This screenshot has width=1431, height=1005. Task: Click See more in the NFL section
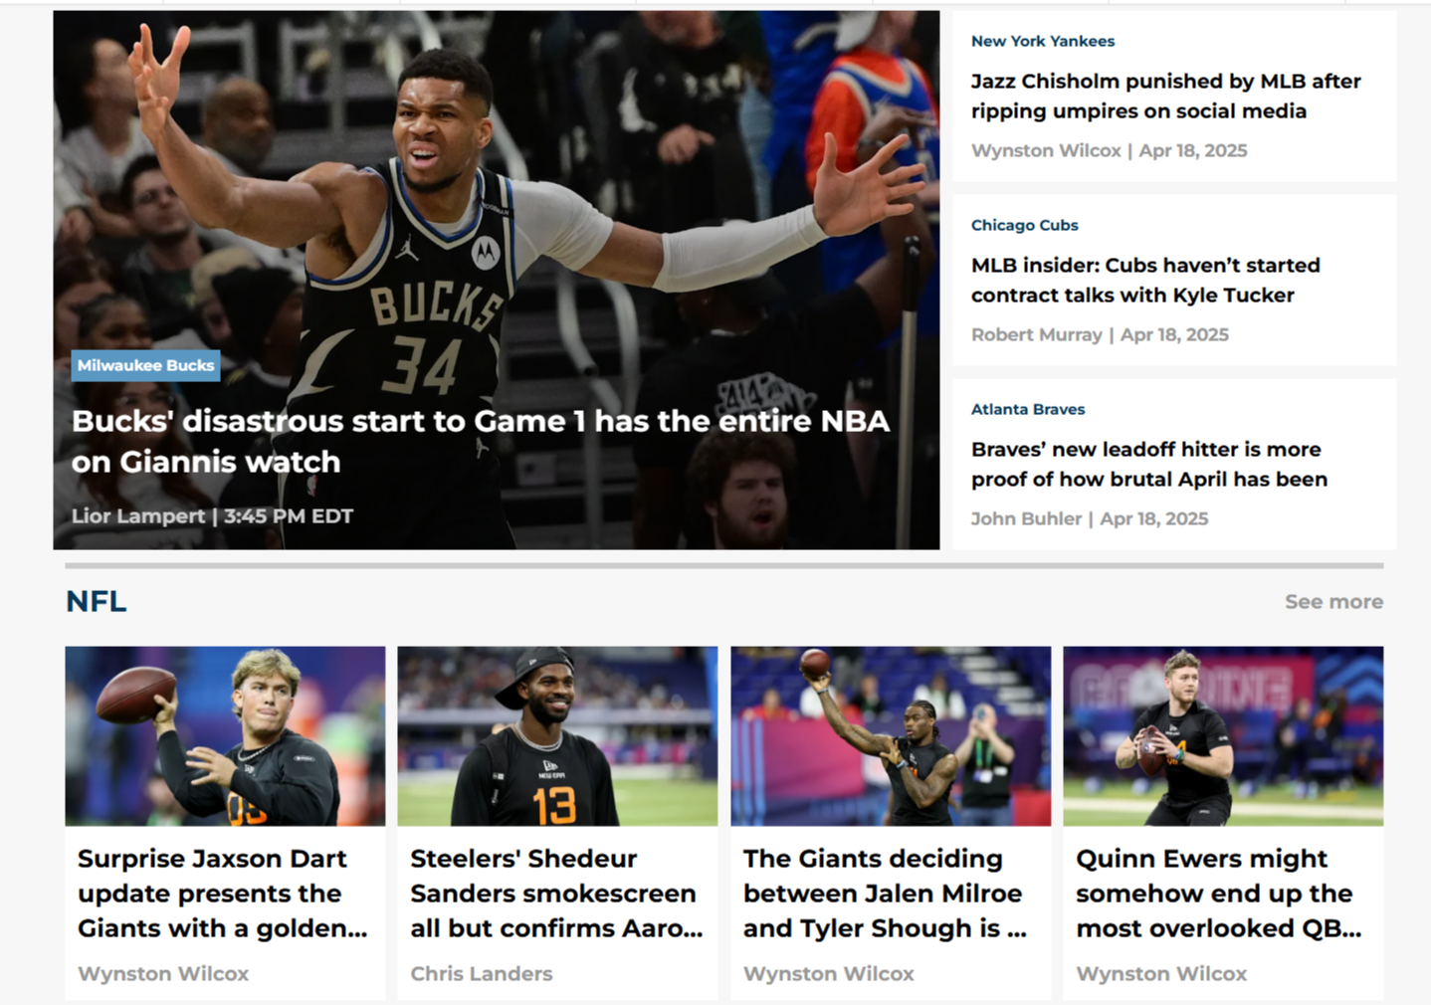coord(1333,601)
